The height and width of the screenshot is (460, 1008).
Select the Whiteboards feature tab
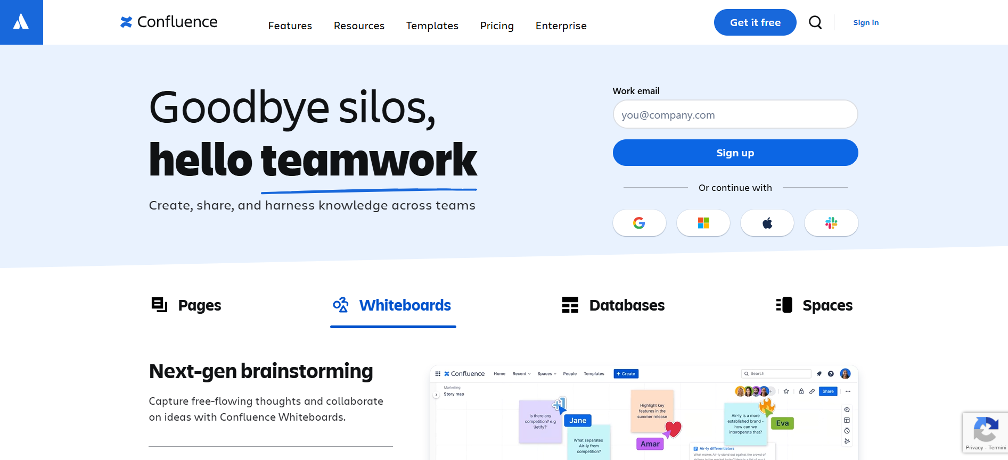[x=393, y=305]
